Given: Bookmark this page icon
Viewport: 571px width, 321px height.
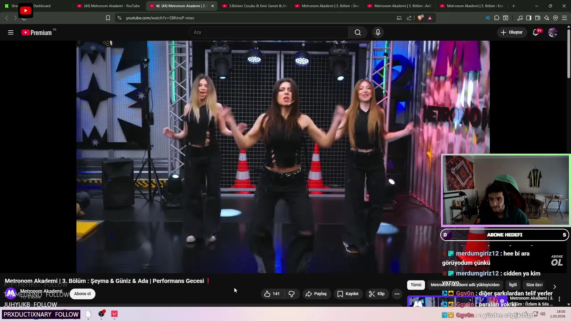Looking at the screenshot, I should (108, 18).
